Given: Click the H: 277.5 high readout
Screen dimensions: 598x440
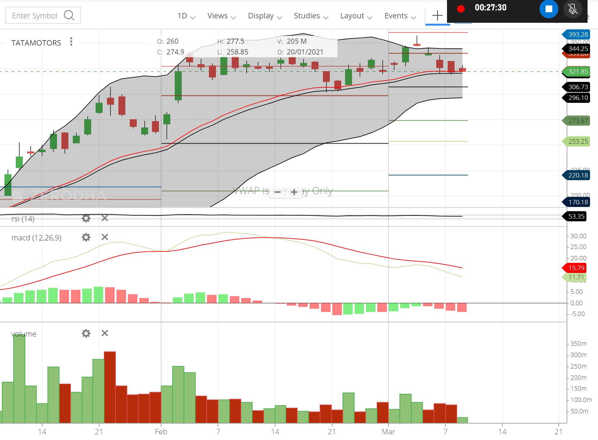Looking at the screenshot, I should (x=231, y=41).
